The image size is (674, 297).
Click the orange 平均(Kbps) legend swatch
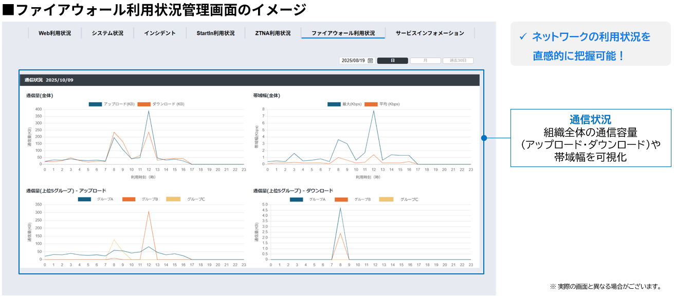click(x=371, y=104)
